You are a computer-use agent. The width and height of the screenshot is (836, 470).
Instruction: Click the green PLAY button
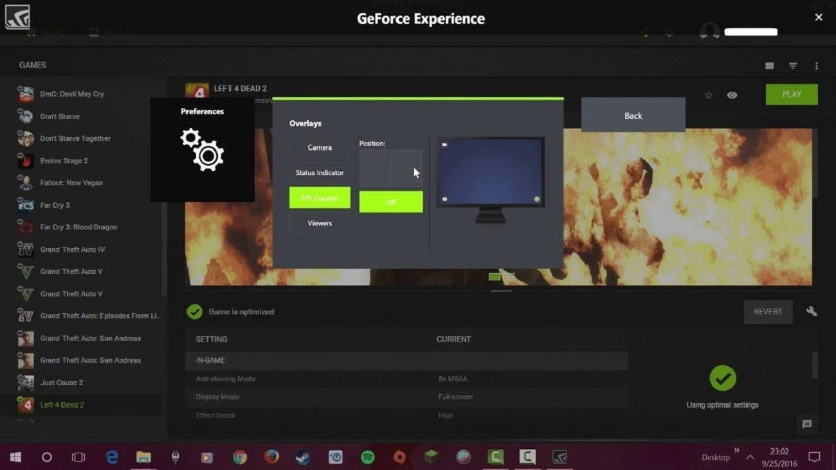point(792,95)
